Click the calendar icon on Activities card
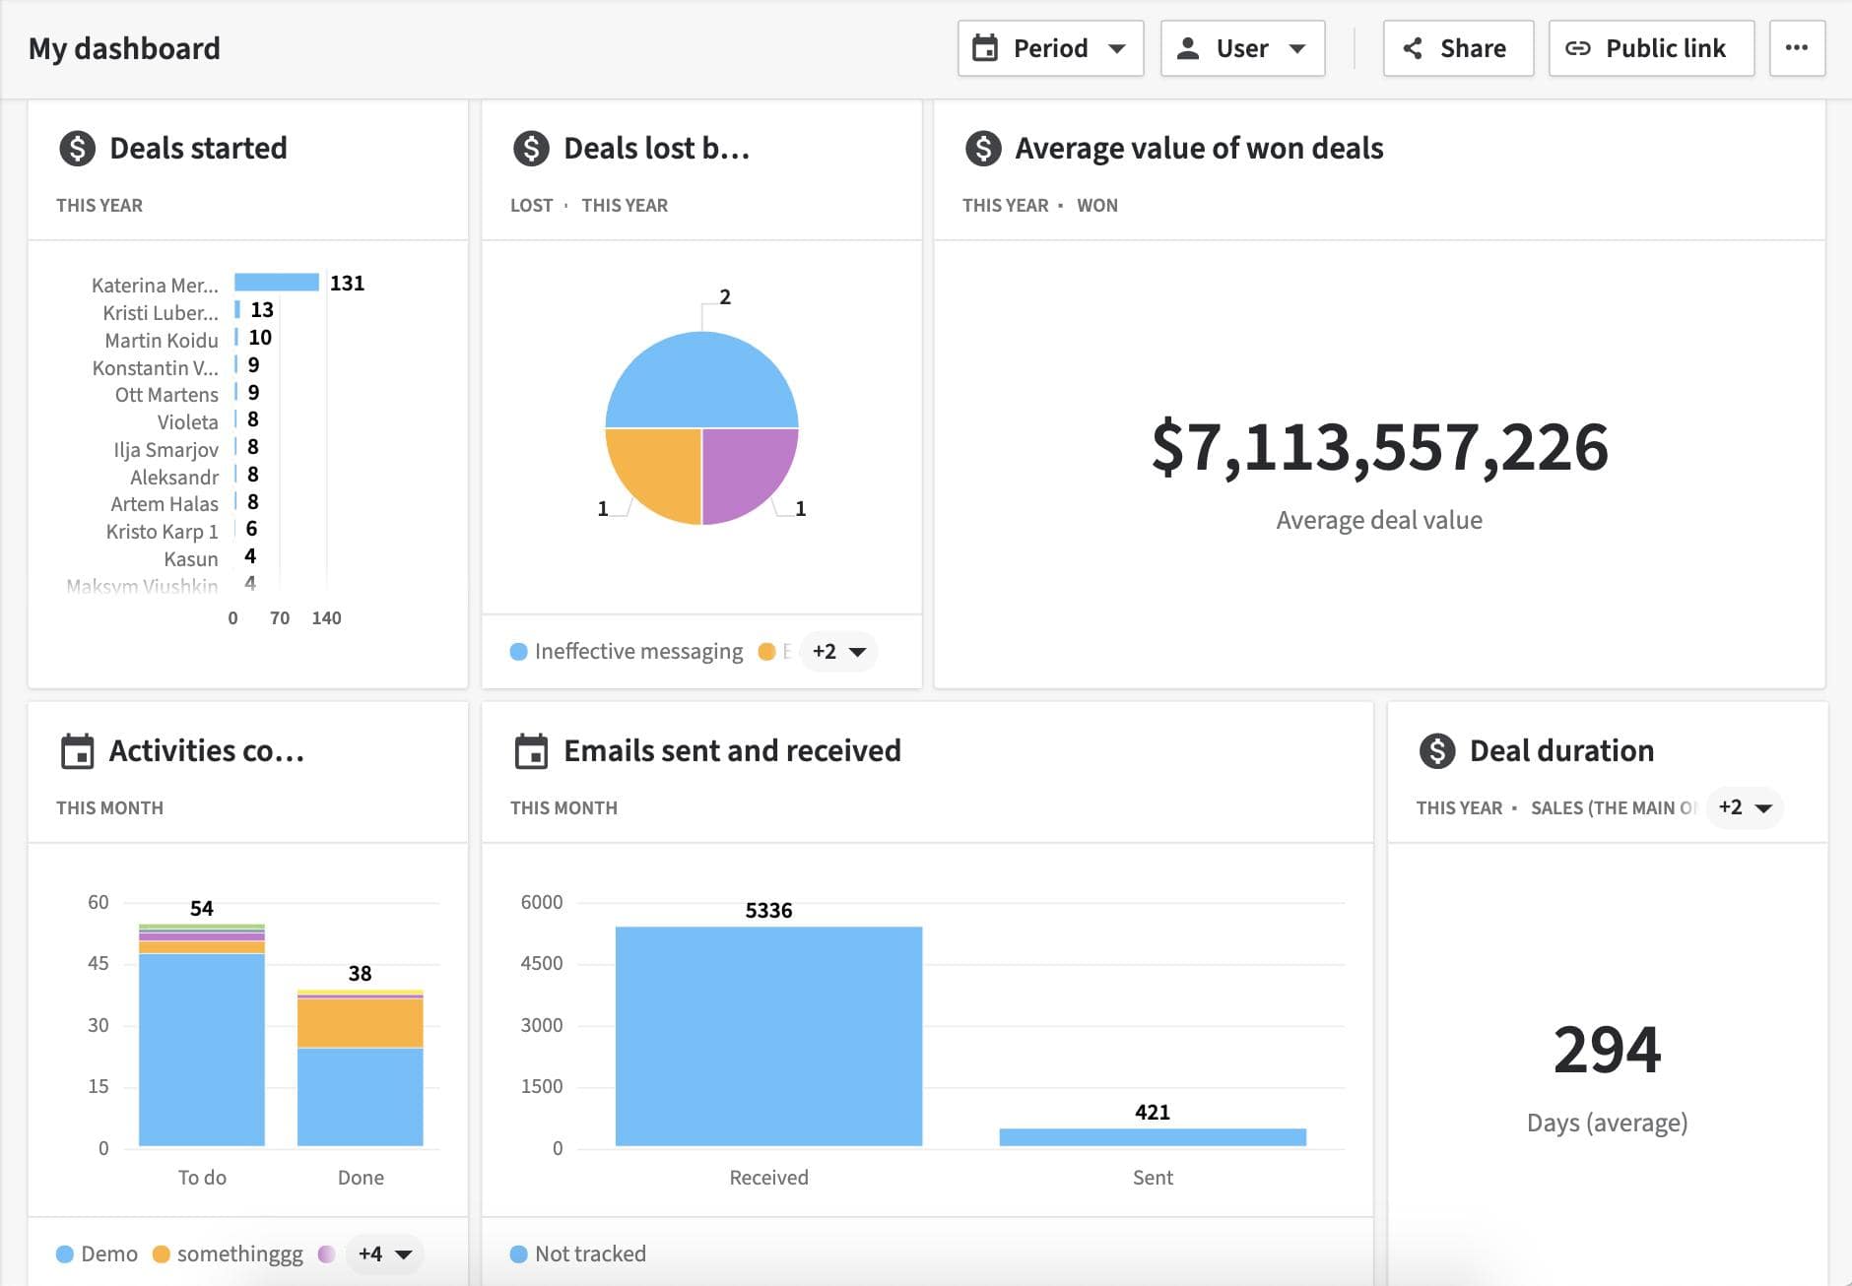Screen dimensions: 1852x1286 (x=78, y=750)
